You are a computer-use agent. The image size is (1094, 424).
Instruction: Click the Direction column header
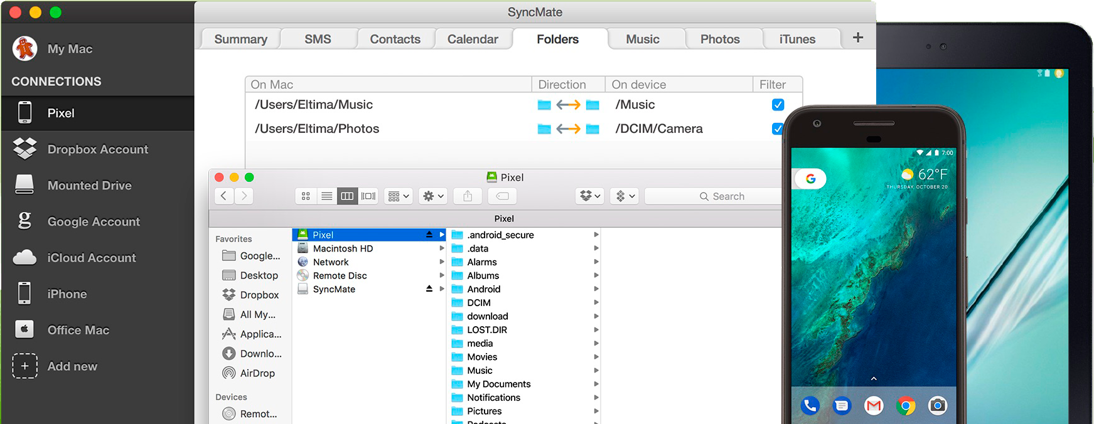pos(569,85)
